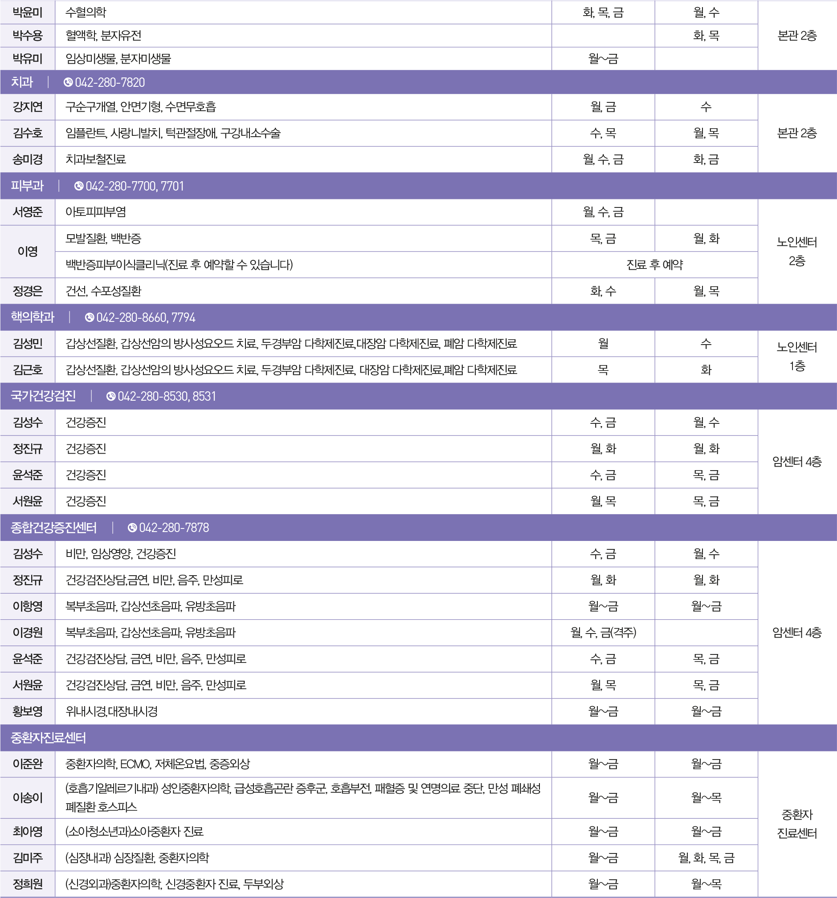Viewport: 837px width, 898px height.
Task: Click doctor name 김미주
Action: 28,857
